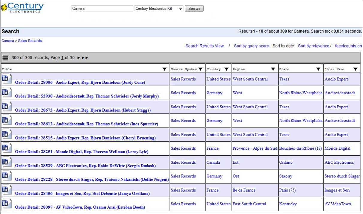
Task: Click the Search button
Action: pos(194,8)
